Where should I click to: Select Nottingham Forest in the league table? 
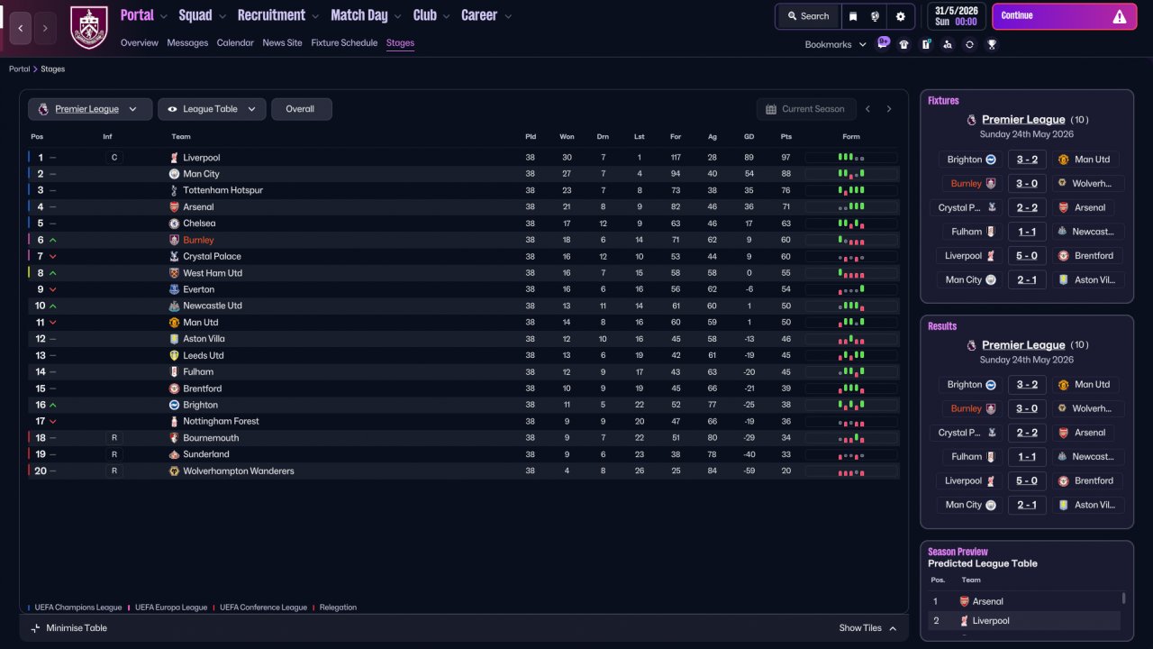(x=221, y=422)
